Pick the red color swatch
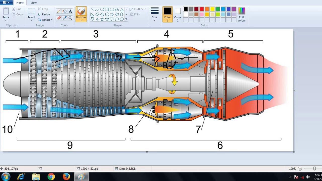This screenshot has width=322, height=181. point(202,9)
